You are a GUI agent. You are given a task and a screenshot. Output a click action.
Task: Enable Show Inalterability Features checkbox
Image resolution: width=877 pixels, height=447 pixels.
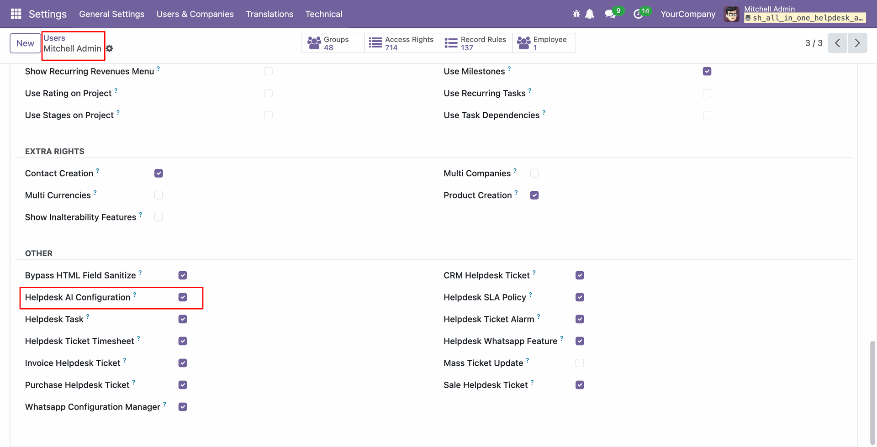(158, 217)
